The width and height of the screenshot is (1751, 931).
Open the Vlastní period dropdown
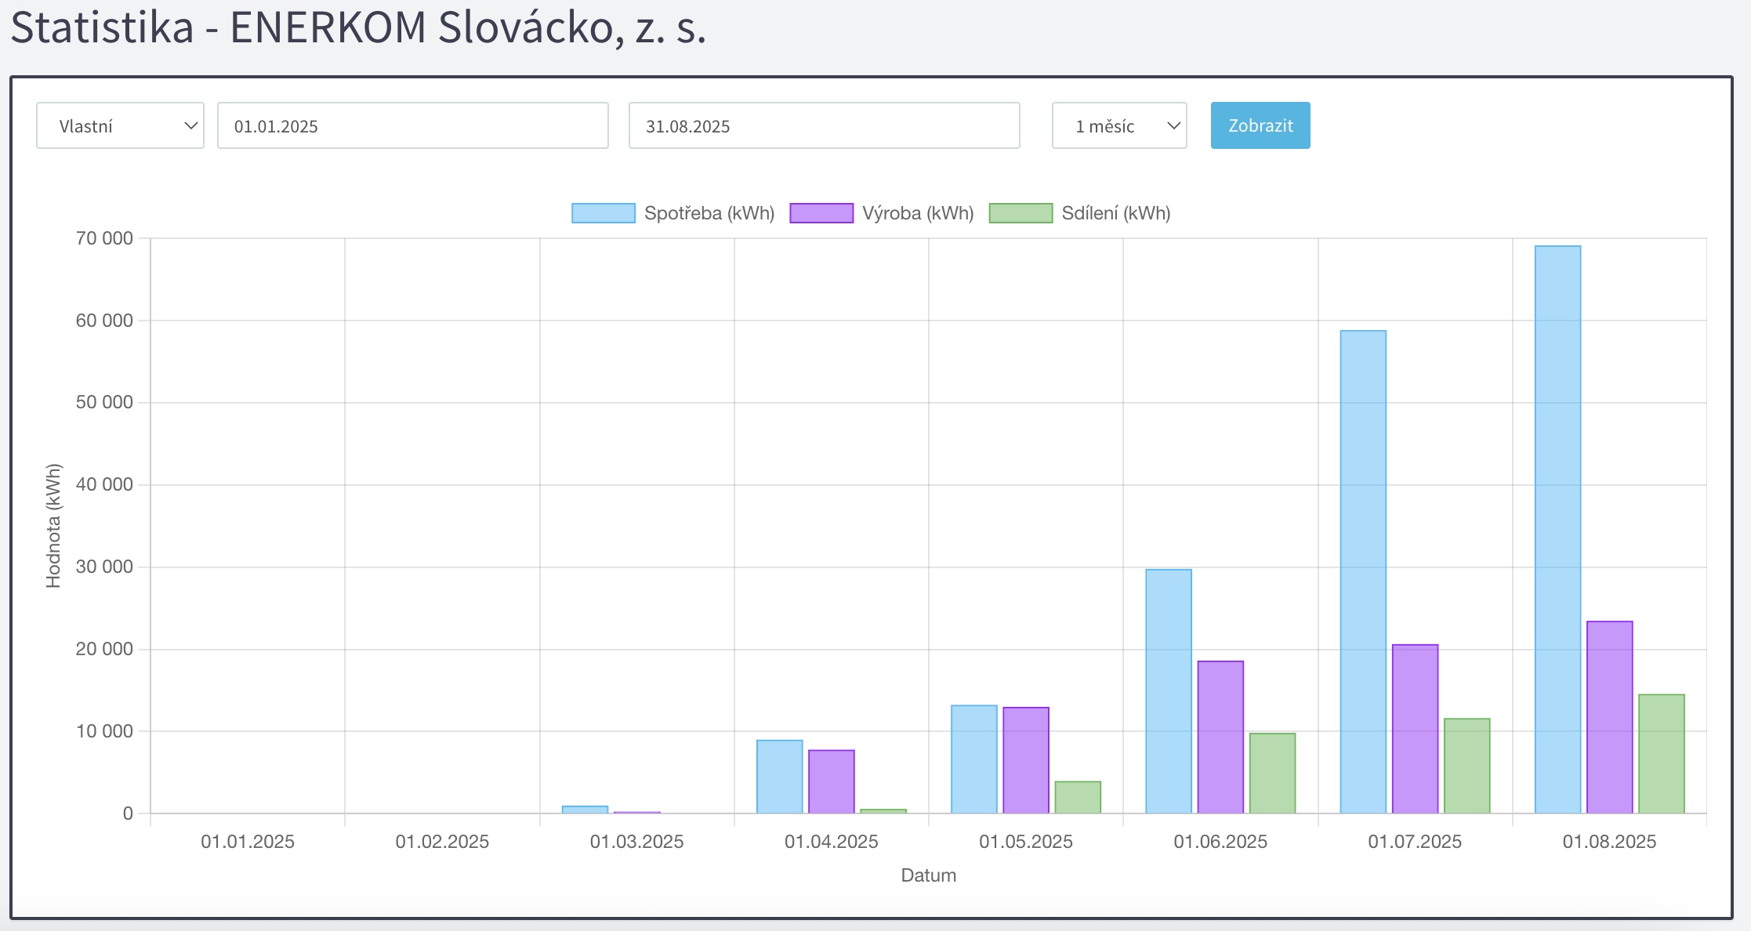click(120, 125)
